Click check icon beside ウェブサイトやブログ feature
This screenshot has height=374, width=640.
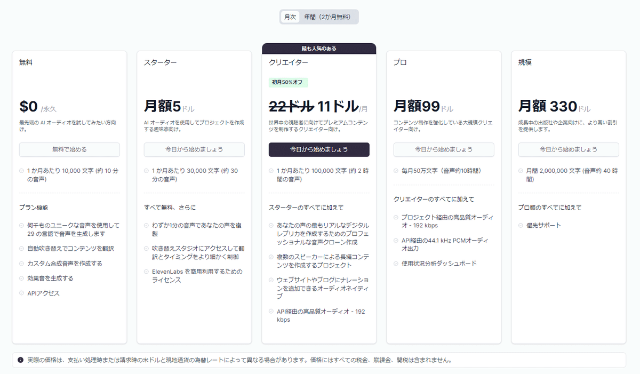click(271, 280)
